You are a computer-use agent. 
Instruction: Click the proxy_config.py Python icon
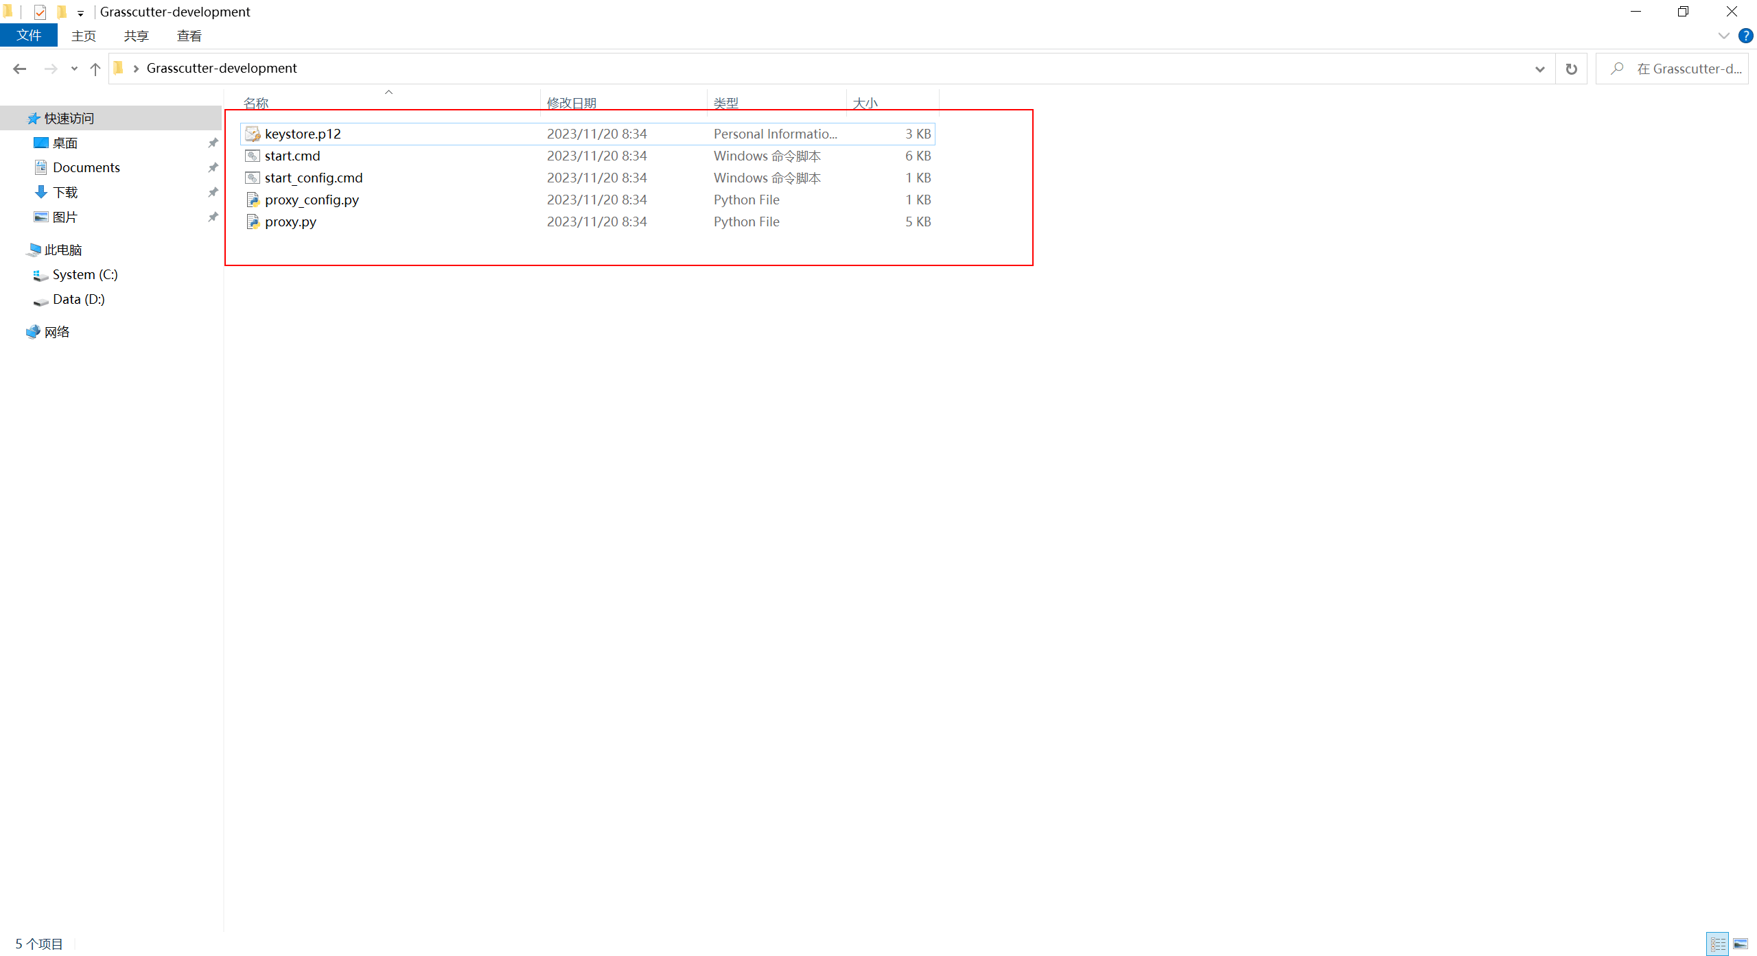(x=253, y=200)
